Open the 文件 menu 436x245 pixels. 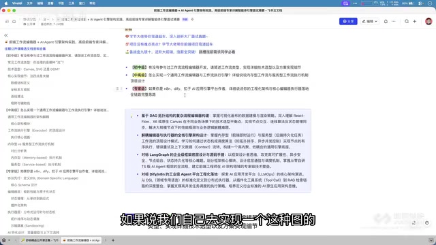pos(29,3)
